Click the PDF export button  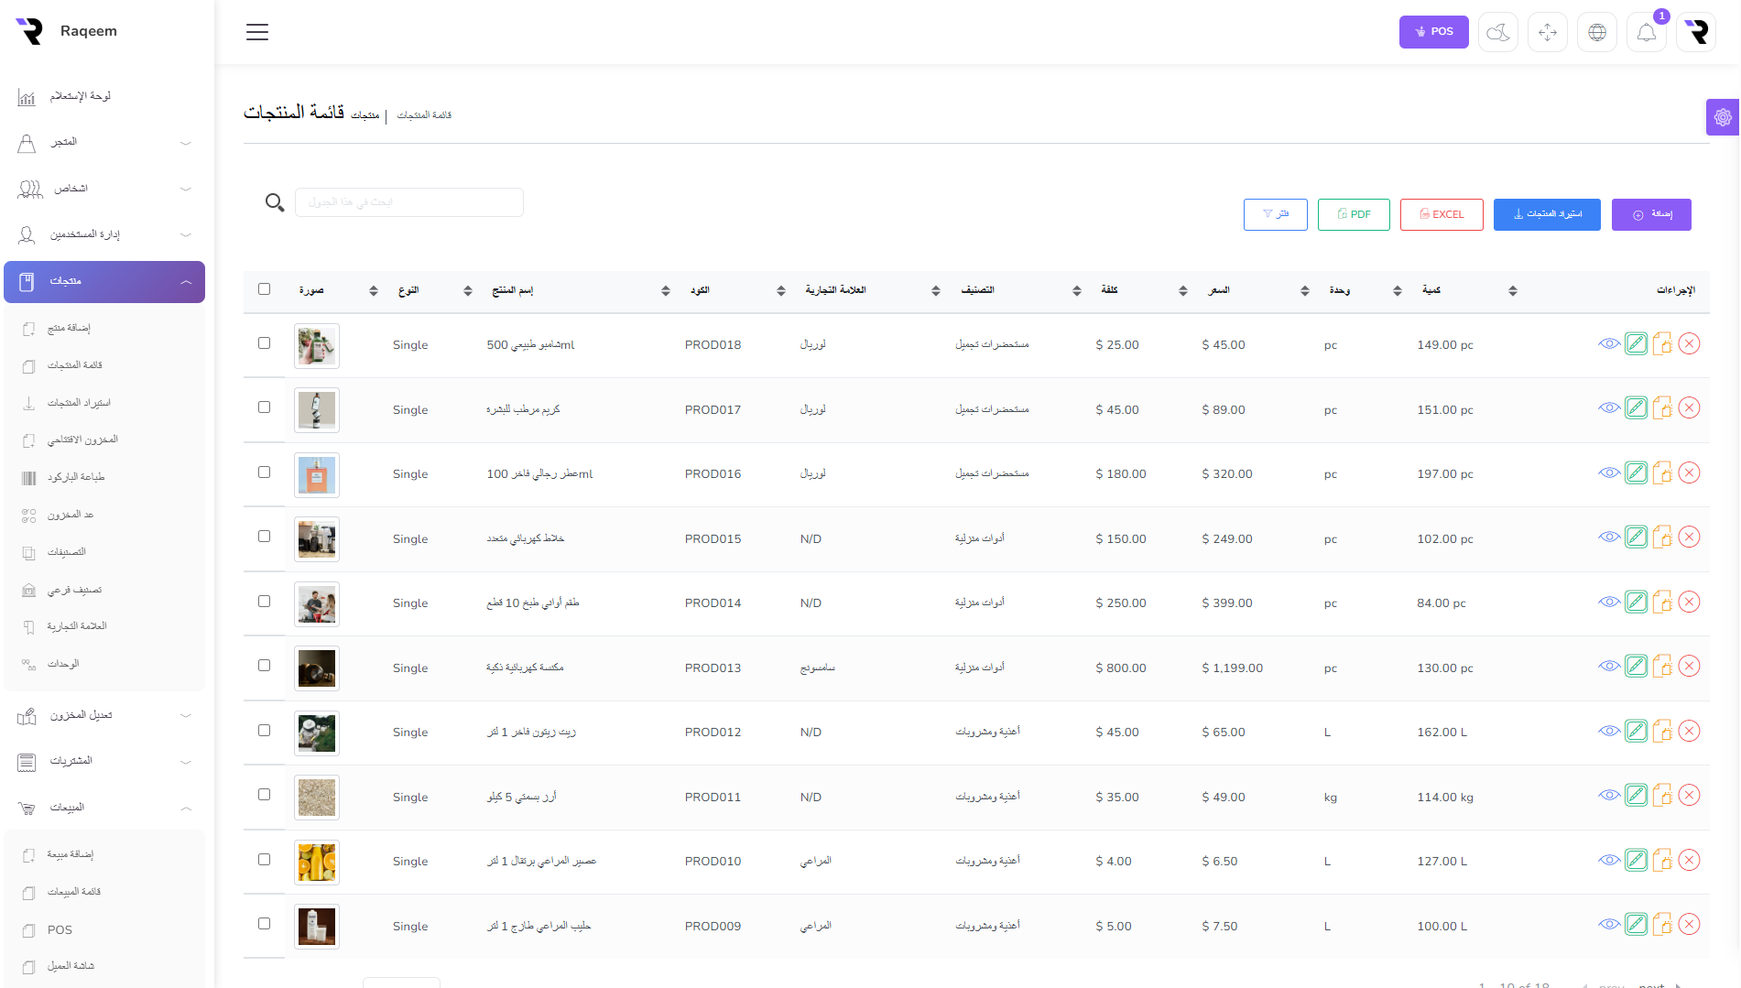(1354, 214)
